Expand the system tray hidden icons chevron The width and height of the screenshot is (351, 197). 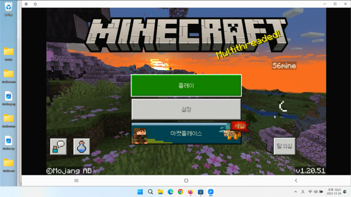295,192
